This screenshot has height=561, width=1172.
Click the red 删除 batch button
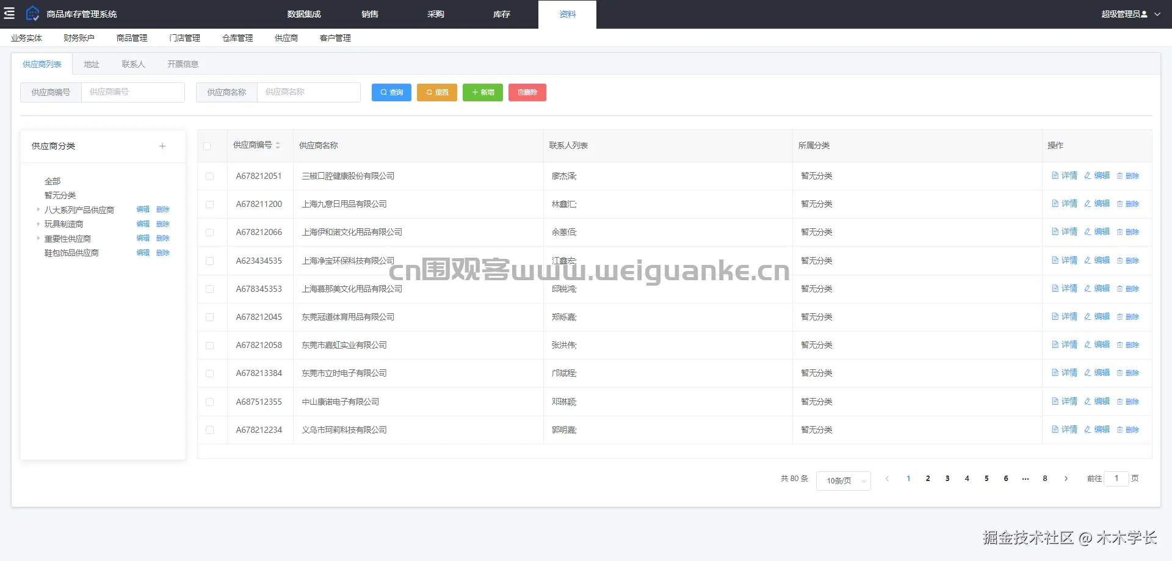(x=527, y=92)
